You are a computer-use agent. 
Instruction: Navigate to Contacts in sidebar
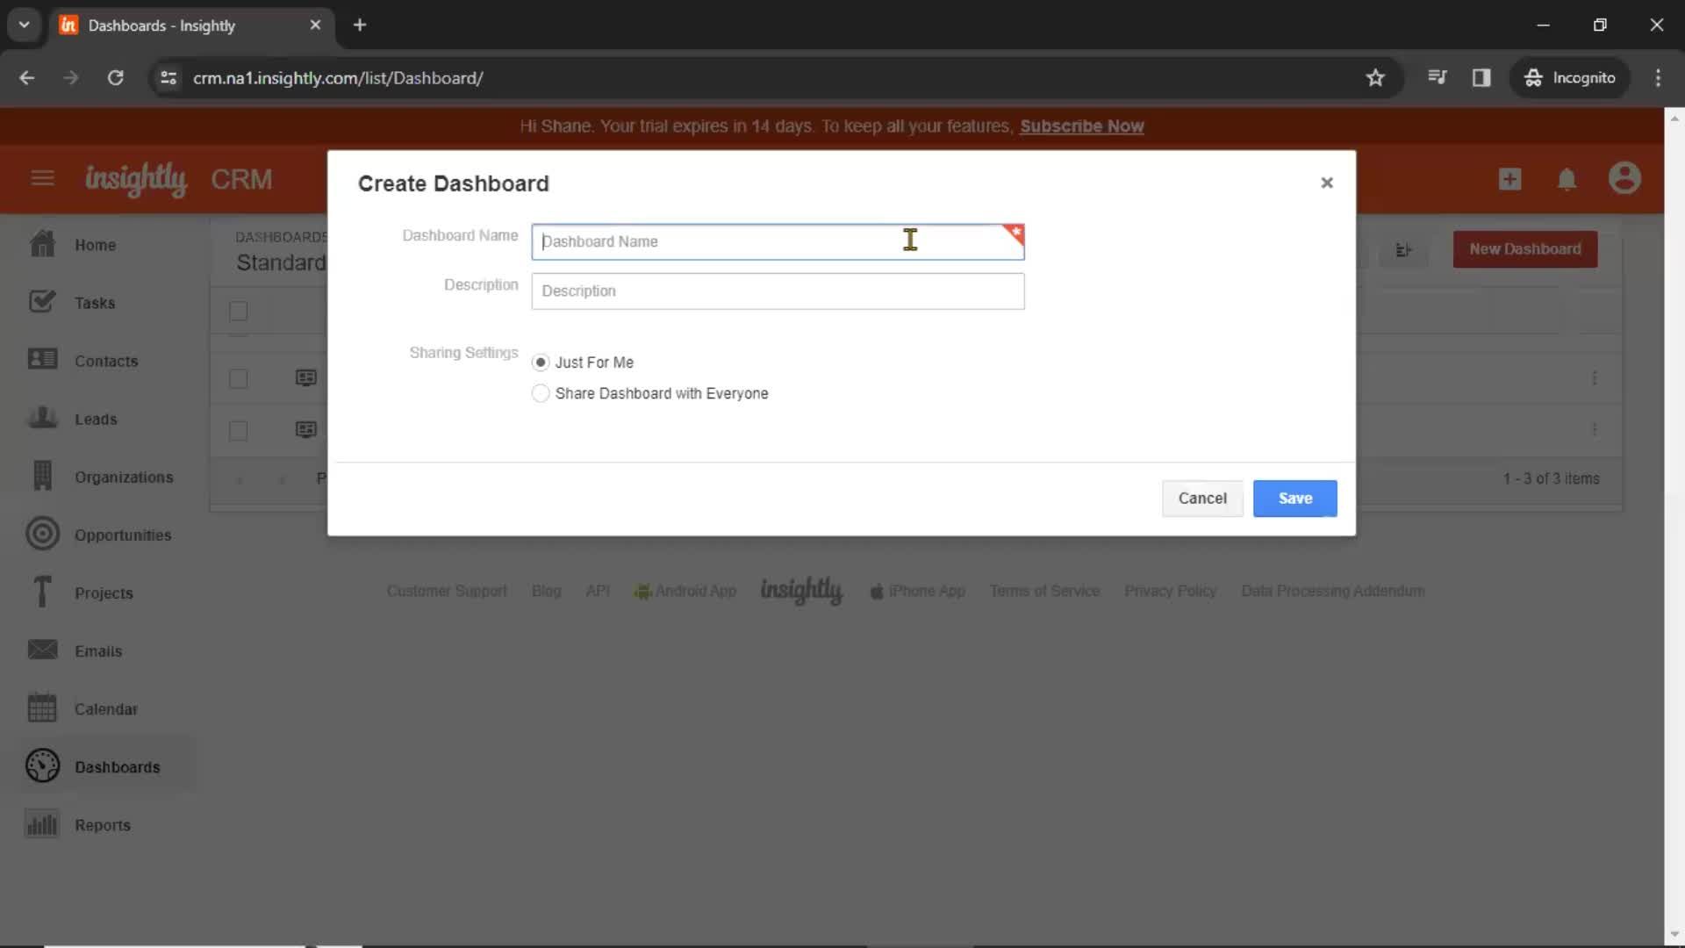[x=105, y=361]
